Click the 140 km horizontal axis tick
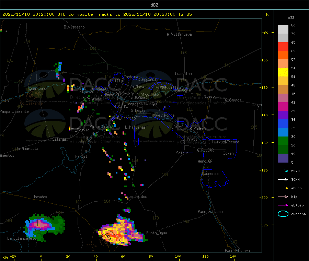 [233, 256]
